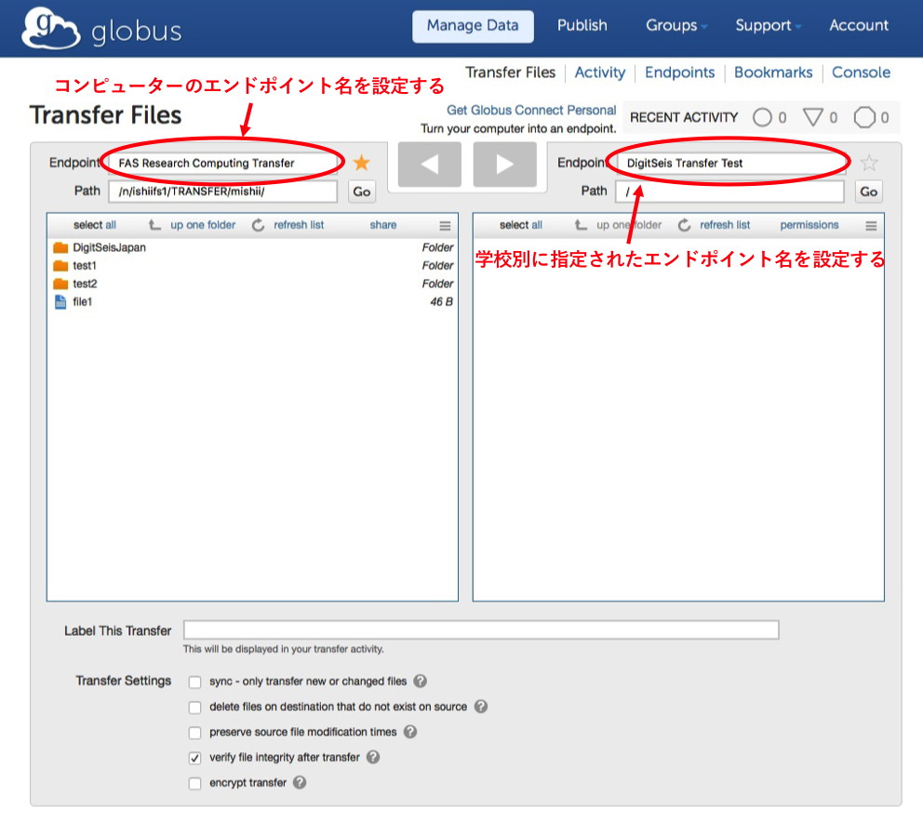Image resolution: width=923 pixels, height=820 pixels.
Task: Open help for sync option
Action: click(420, 681)
